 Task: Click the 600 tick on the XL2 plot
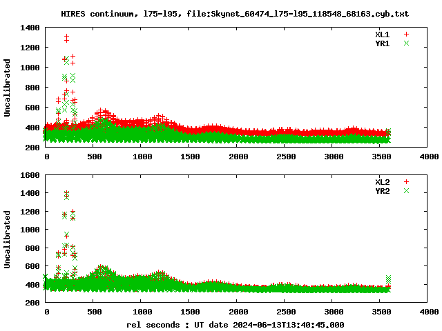tap(32, 266)
